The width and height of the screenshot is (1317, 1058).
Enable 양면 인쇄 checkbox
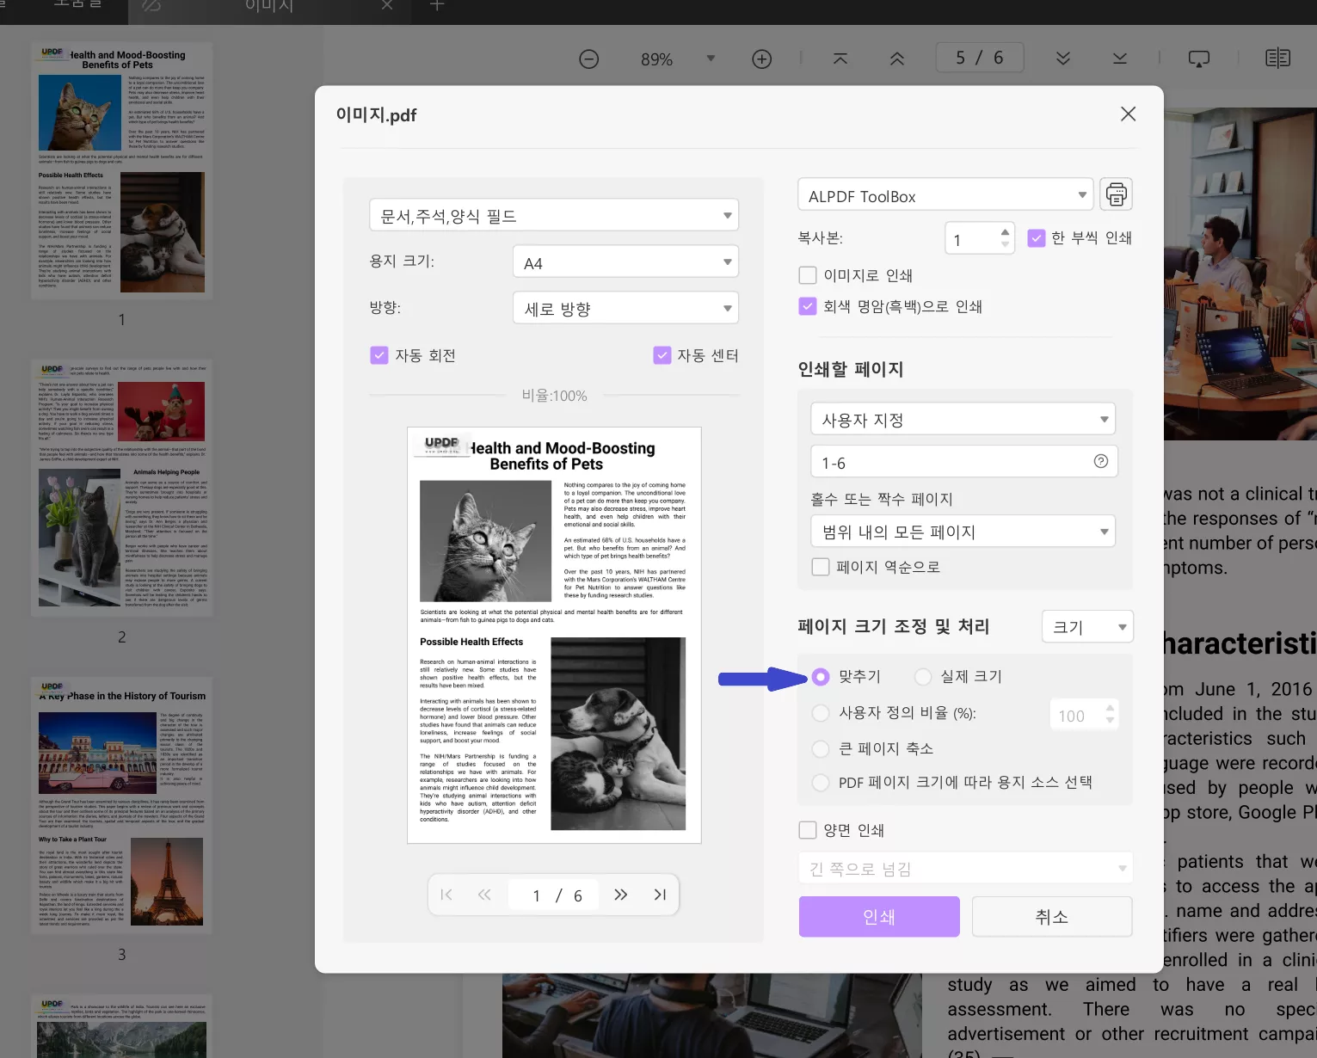808,830
